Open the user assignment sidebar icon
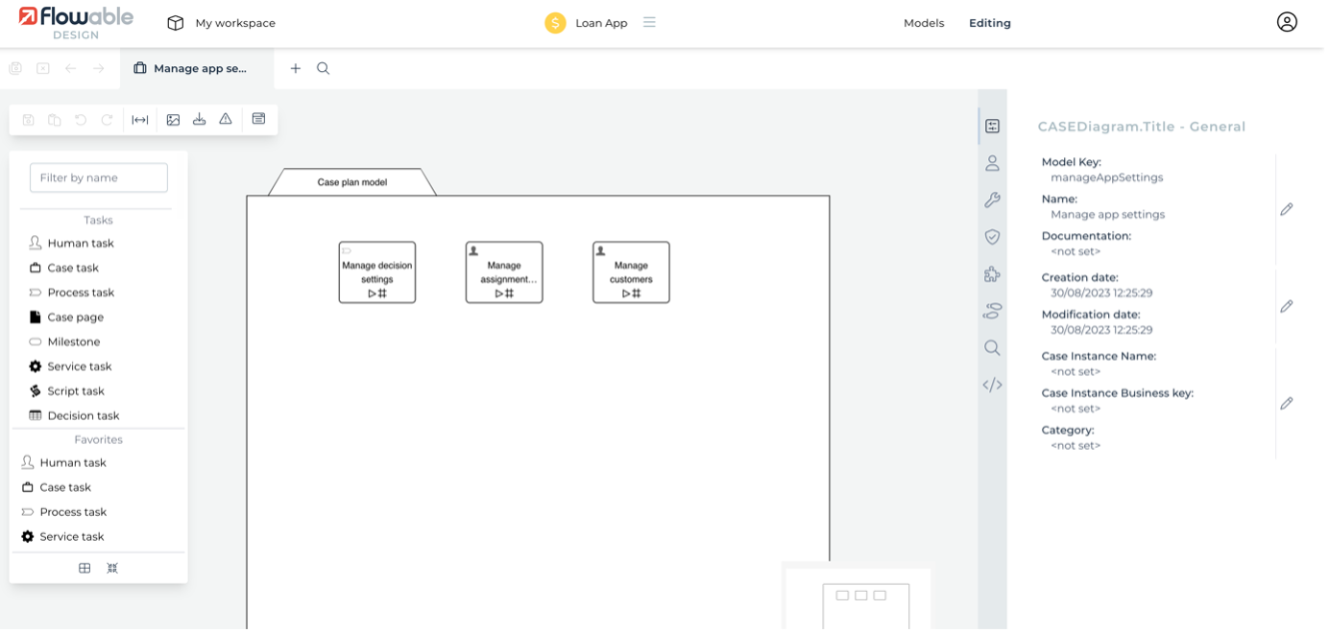Screen dimensions: 1329x633 [992, 163]
